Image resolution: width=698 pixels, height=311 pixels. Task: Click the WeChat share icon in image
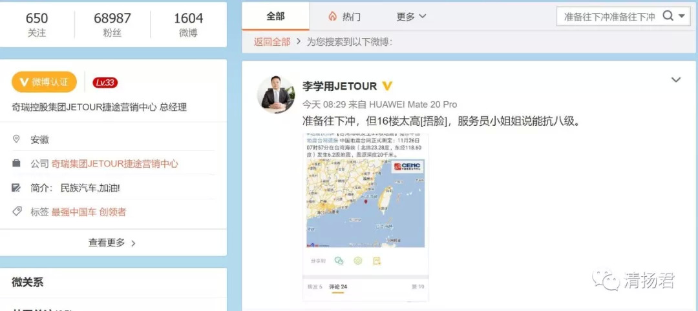pos(339,261)
